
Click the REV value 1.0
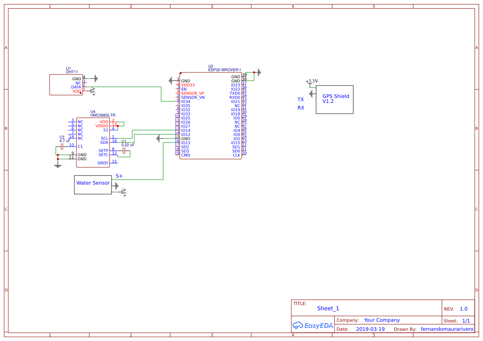point(464,309)
